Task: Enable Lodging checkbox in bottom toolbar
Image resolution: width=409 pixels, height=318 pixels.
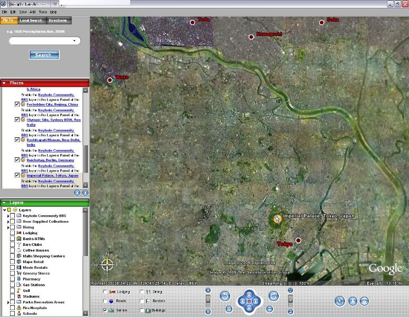Action: [x=105, y=291]
